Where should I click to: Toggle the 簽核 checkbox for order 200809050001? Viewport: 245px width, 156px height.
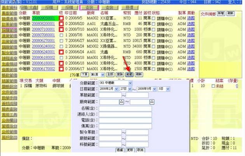[153, 18]
